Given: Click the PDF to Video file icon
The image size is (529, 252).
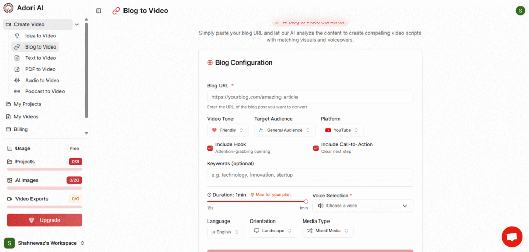Looking at the screenshot, I should tap(17, 69).
